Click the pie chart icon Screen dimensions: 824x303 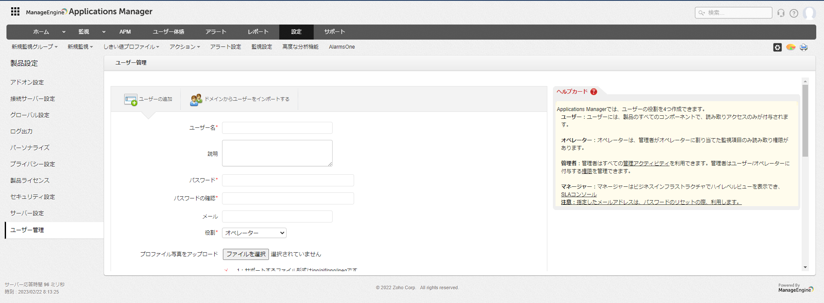coord(791,47)
